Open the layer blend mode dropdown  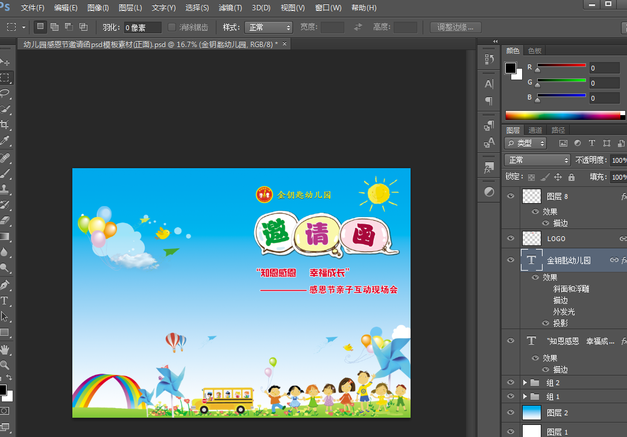[537, 160]
